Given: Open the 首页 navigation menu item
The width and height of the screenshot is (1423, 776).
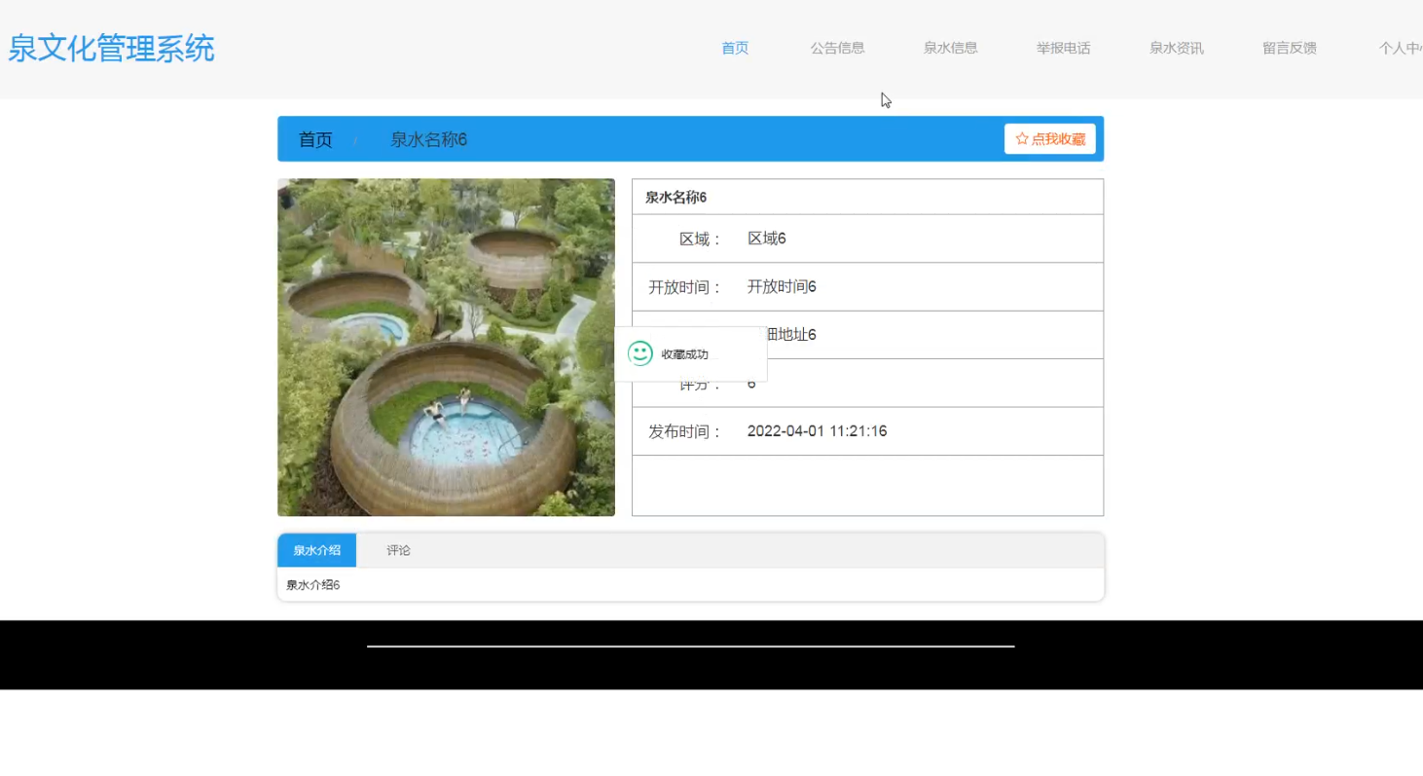Looking at the screenshot, I should pos(735,48).
